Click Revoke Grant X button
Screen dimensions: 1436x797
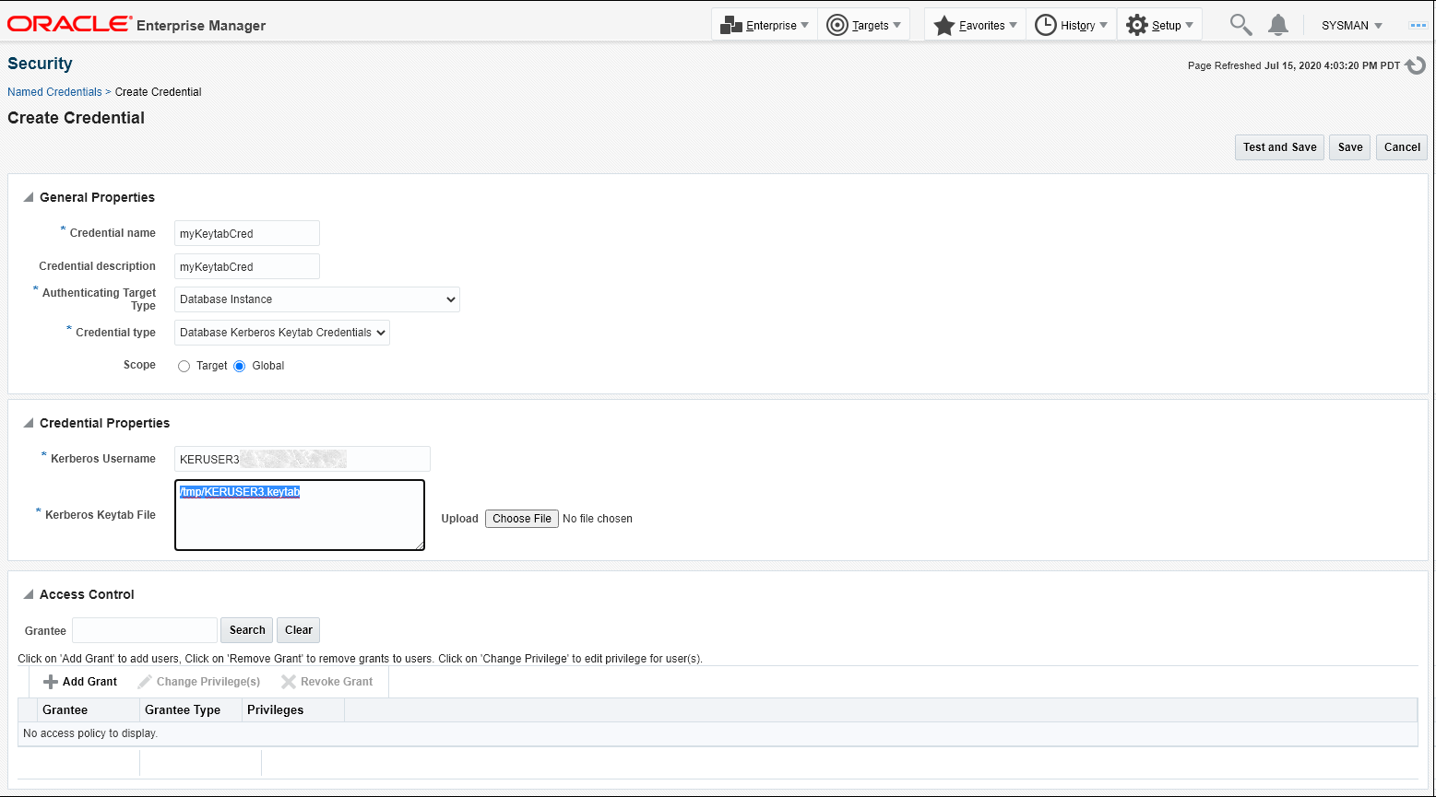pos(327,682)
